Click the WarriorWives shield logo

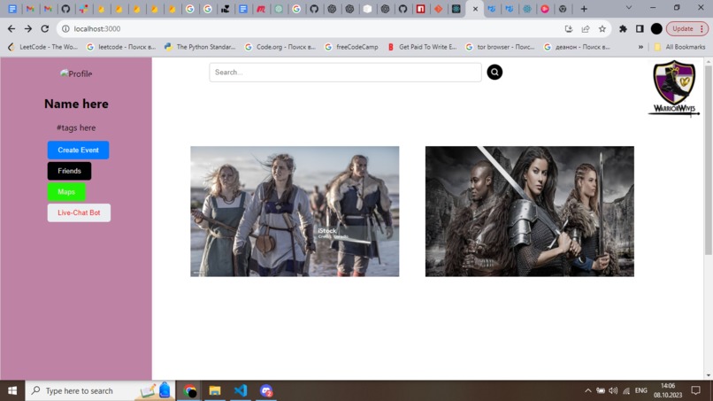673,88
